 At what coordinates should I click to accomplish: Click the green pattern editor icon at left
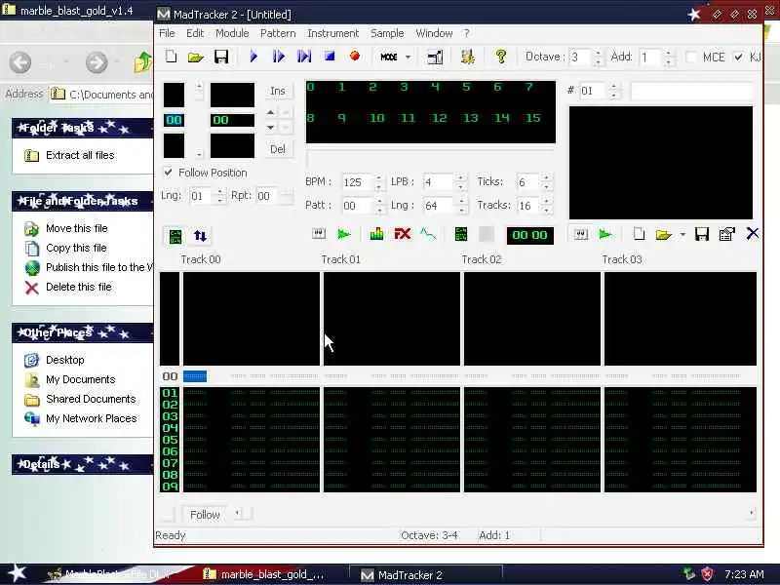[x=175, y=236]
